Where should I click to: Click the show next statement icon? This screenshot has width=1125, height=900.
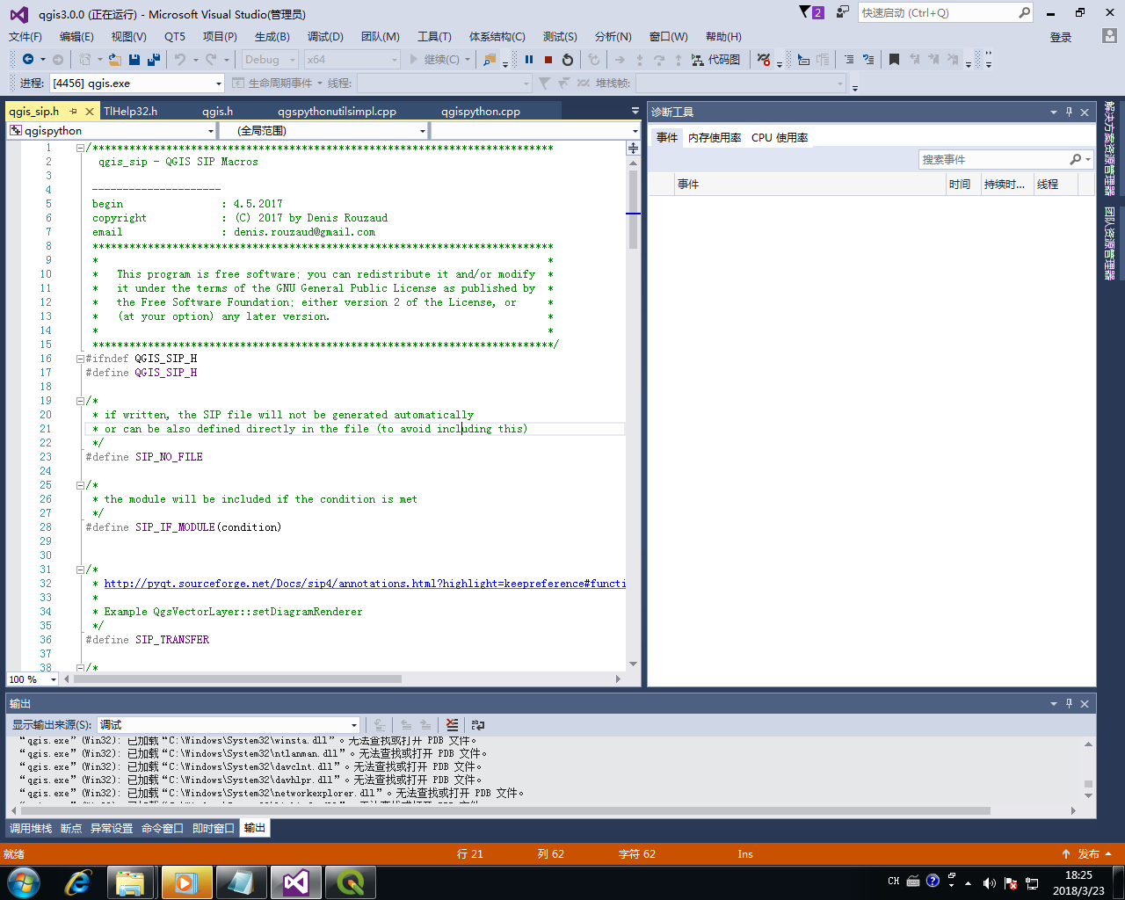(x=620, y=59)
